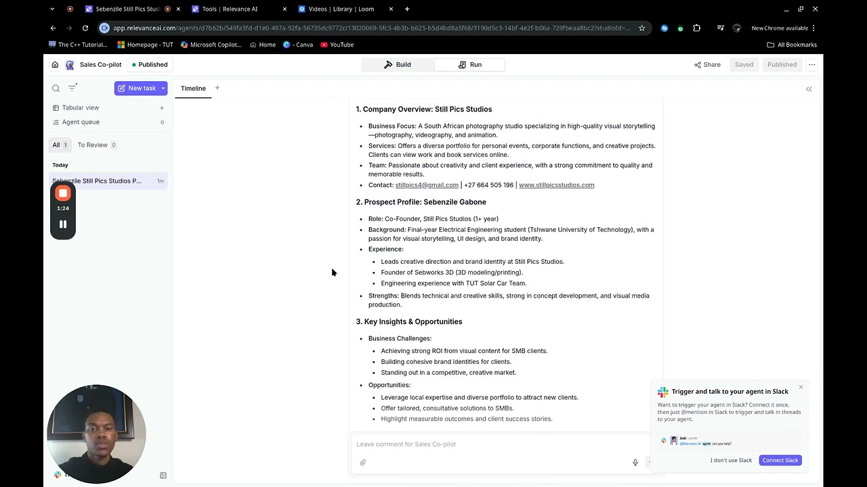
Task: Attach a file to the comment
Action: tap(363, 463)
